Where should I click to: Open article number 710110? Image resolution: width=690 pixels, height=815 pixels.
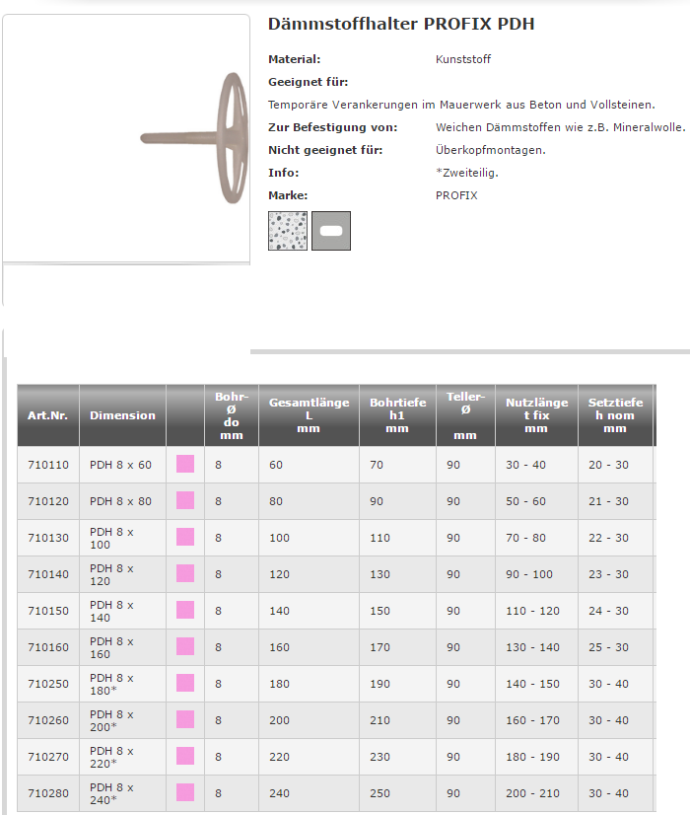pos(48,465)
